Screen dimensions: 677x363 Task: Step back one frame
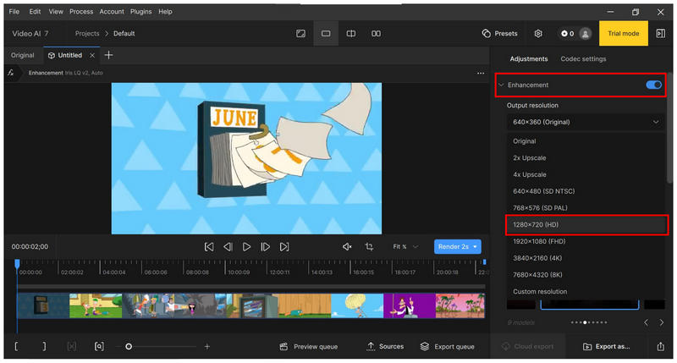pyautogui.click(x=228, y=247)
